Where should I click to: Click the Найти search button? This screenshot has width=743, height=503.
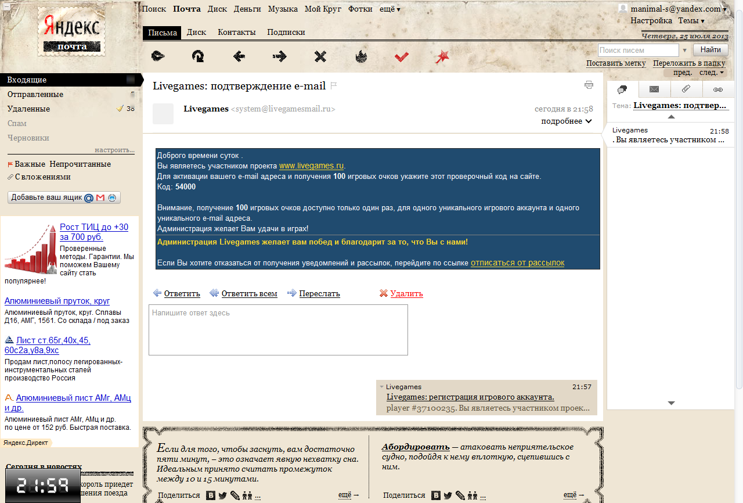tap(710, 50)
